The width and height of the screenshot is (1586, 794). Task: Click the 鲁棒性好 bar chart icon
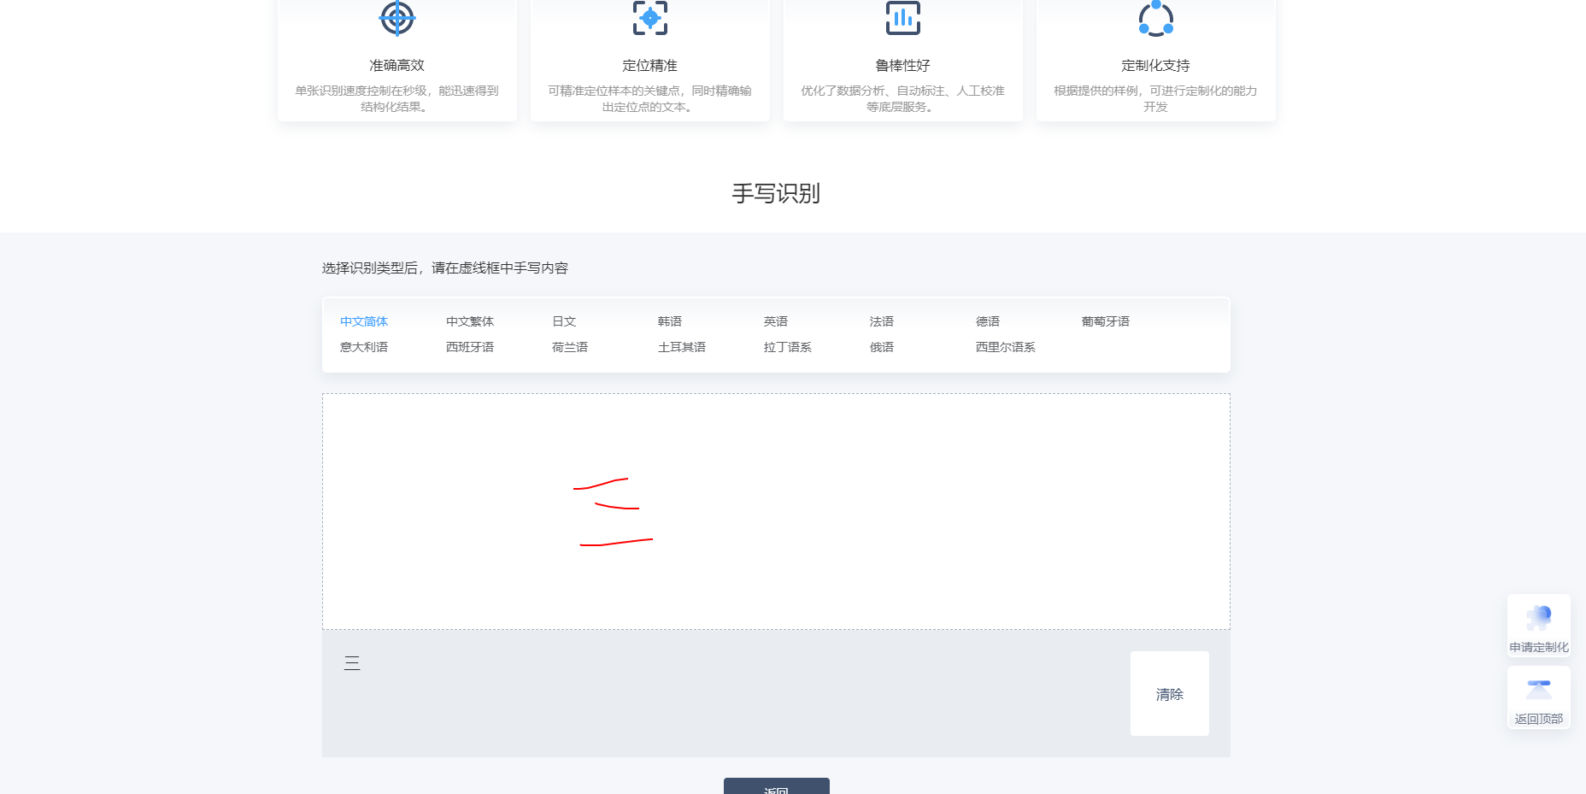tap(903, 18)
